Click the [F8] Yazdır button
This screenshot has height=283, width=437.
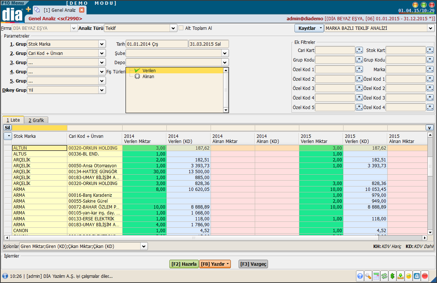click(x=215, y=264)
